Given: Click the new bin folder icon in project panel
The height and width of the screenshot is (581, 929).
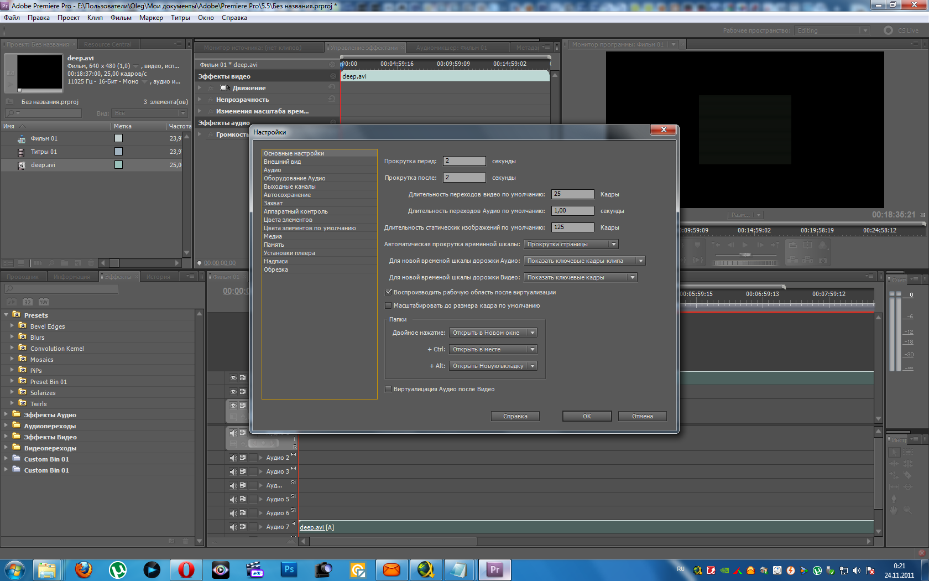Looking at the screenshot, I should (x=65, y=263).
